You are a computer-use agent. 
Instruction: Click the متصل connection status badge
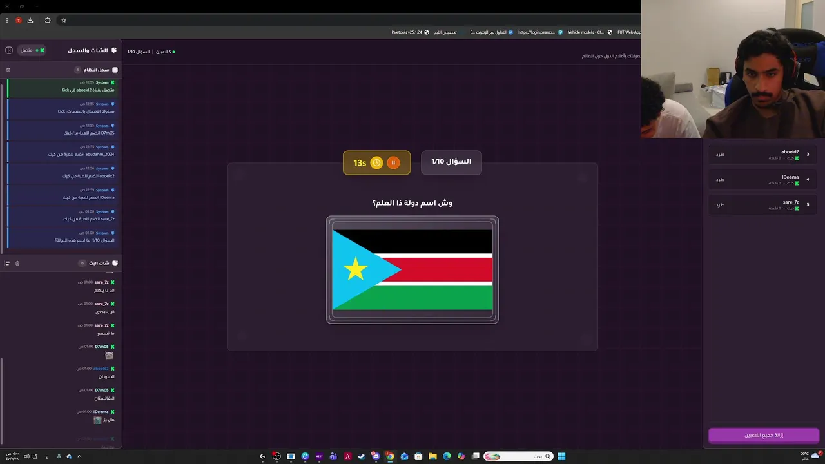pyautogui.click(x=31, y=50)
